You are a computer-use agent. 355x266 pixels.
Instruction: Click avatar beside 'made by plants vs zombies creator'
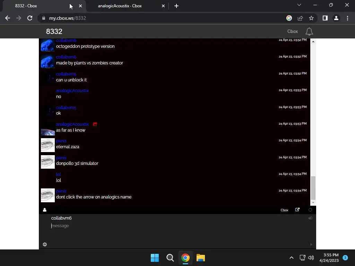pos(48,61)
